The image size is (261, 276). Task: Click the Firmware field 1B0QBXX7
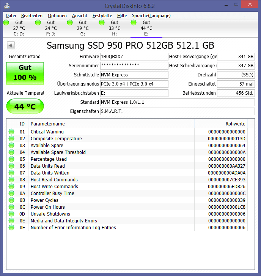134,57
